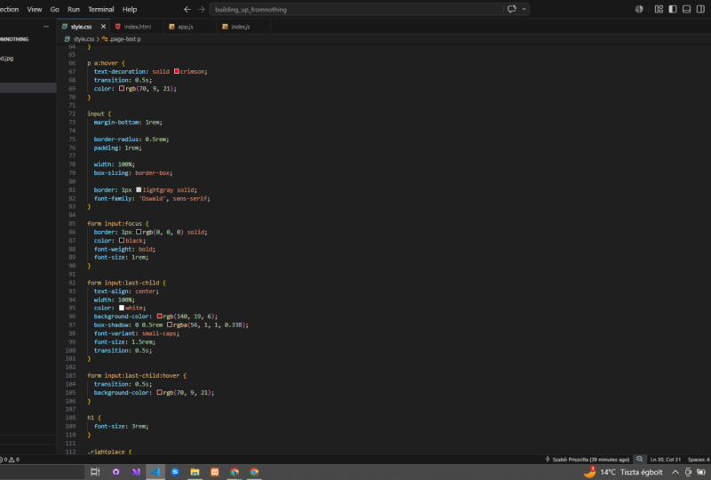
Task: Click the battery icon in the system tray
Action: [x=701, y=472]
